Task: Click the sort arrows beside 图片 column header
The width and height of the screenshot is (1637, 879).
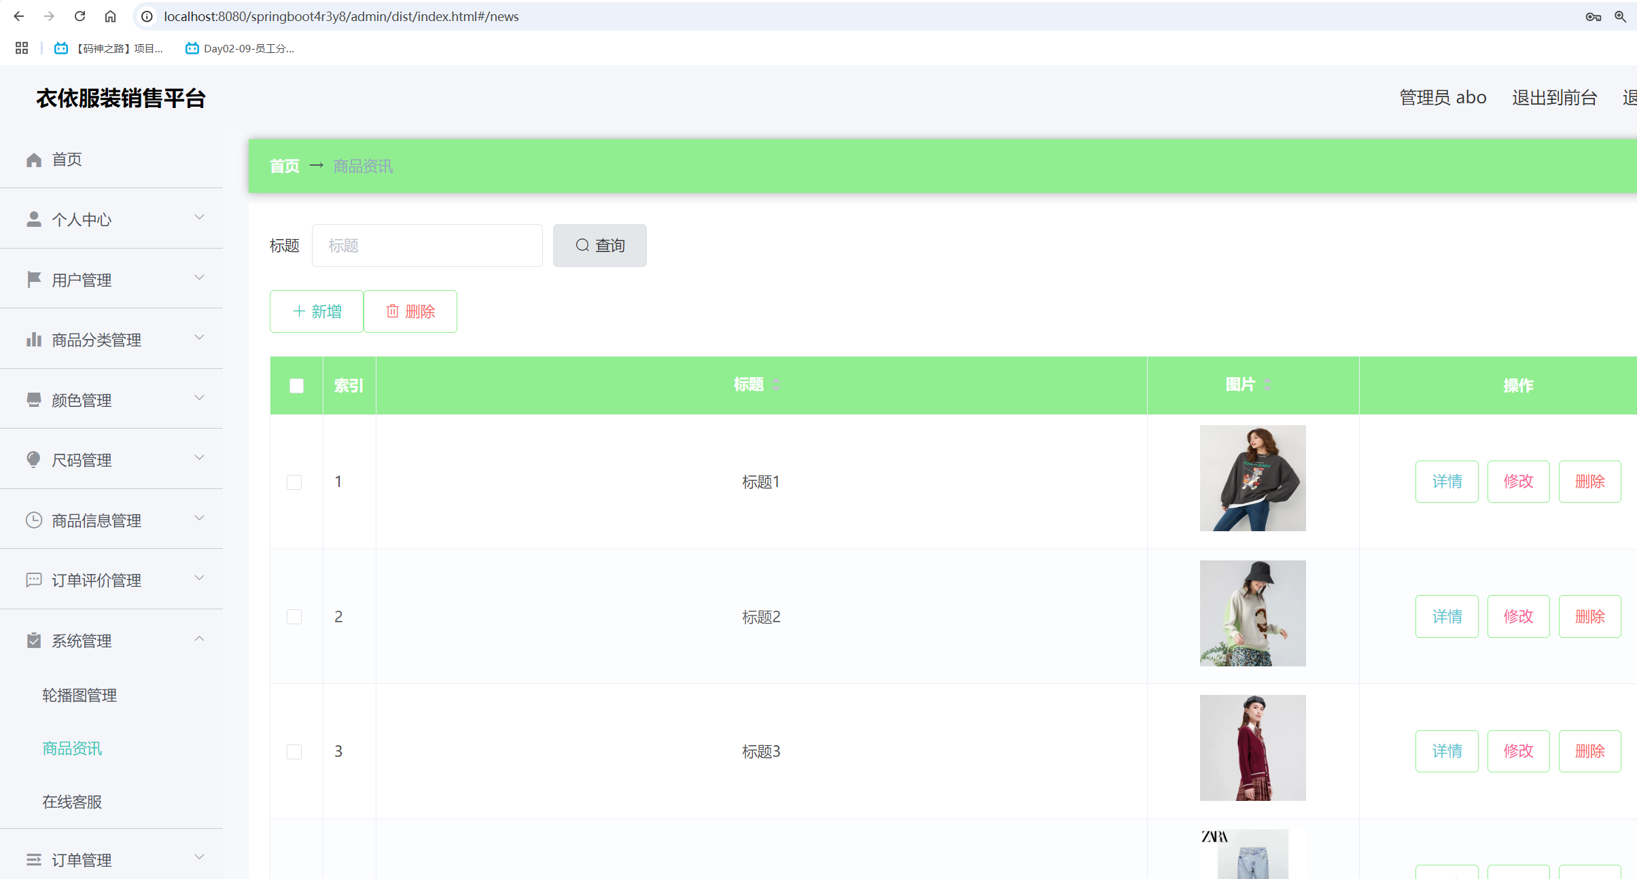Action: pyautogui.click(x=1267, y=384)
